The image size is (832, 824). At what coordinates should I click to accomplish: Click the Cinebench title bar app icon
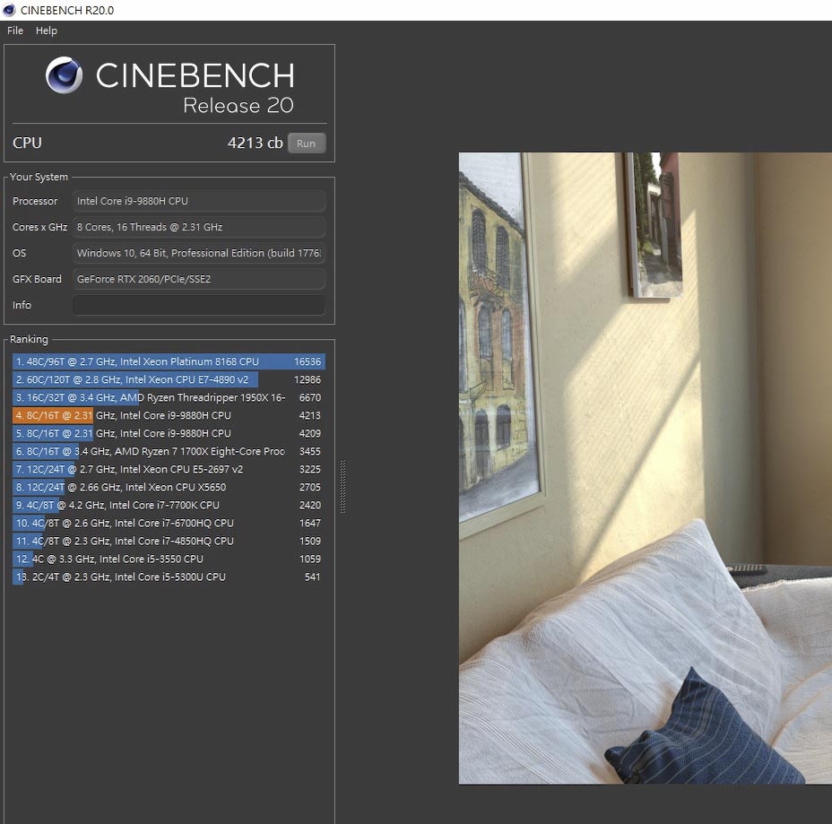pos(9,10)
